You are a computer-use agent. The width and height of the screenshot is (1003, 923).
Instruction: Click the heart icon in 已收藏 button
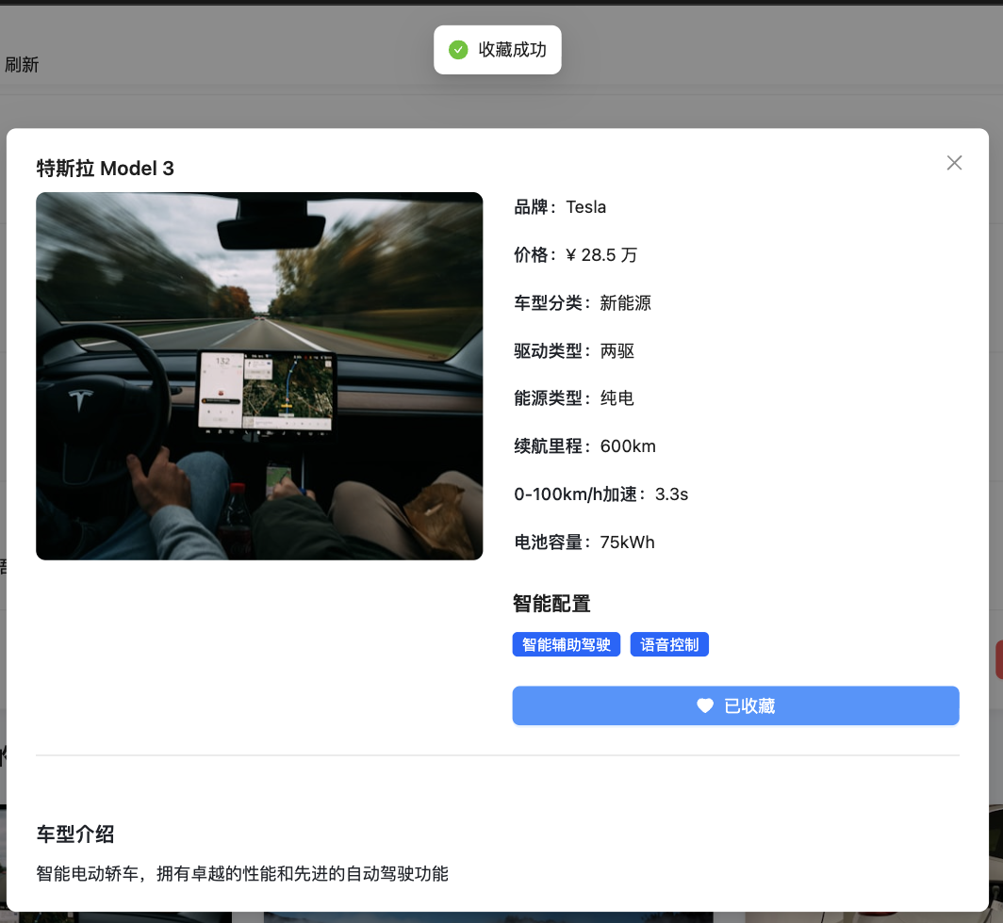[705, 705]
